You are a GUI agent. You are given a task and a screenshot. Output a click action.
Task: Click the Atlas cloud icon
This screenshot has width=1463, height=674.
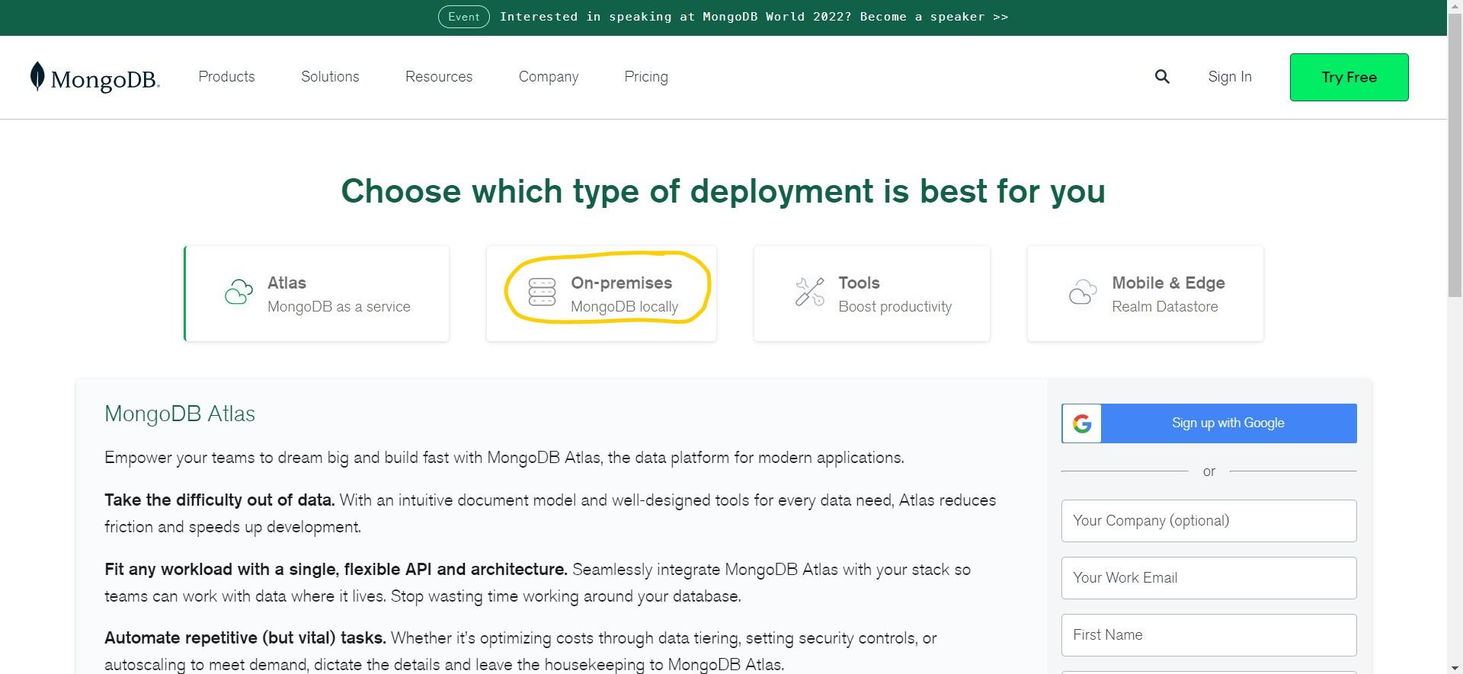click(x=238, y=292)
